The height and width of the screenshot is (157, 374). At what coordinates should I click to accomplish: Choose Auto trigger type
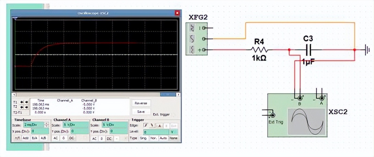[x=163, y=138]
